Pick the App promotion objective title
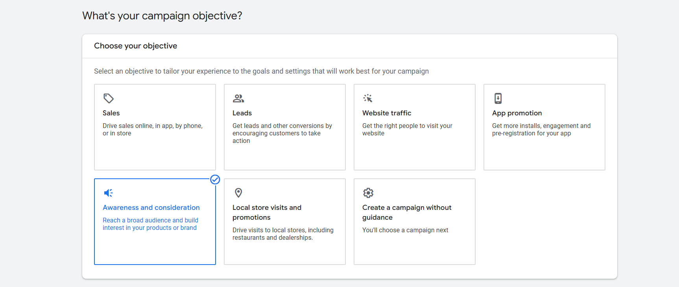 (x=517, y=113)
